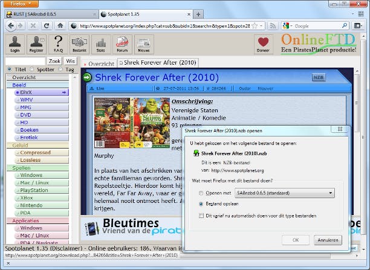The image size is (370, 270).
Task: Open the Stats chart icon
Action: 101,44
